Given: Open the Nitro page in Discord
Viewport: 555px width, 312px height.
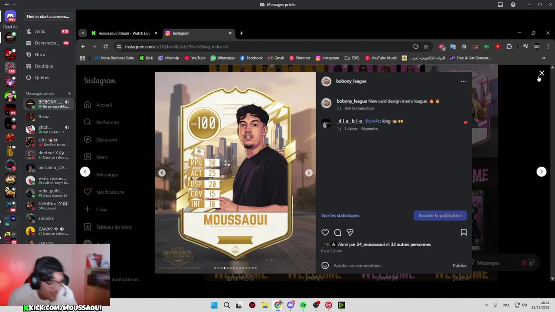Looking at the screenshot, I should point(48,55).
